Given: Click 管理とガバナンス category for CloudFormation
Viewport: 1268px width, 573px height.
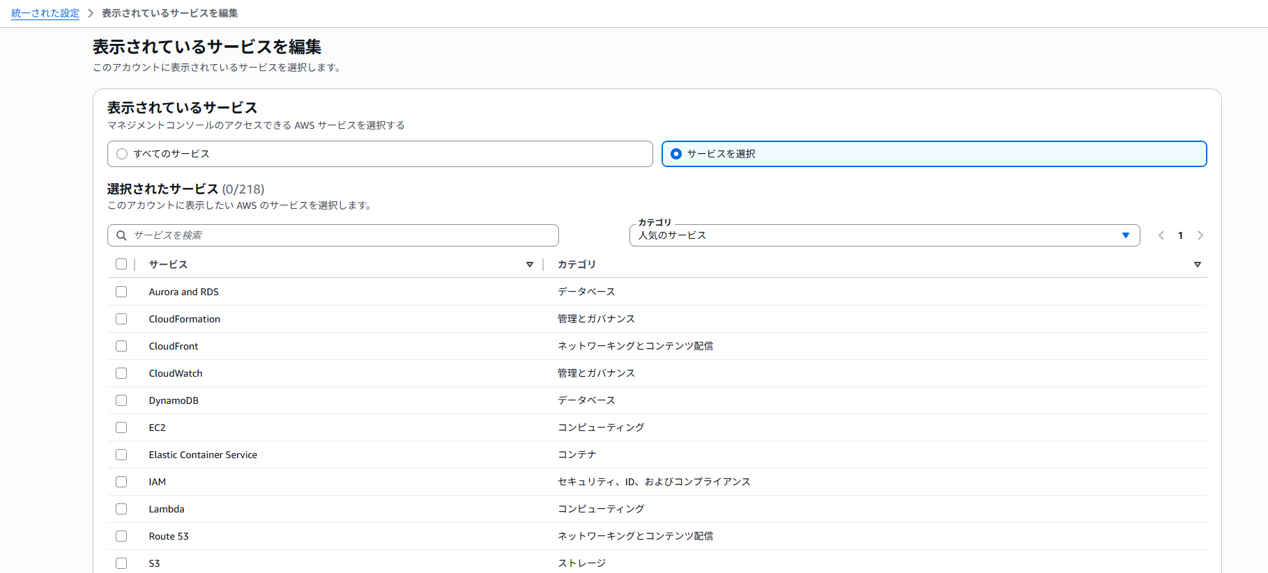Looking at the screenshot, I should point(596,319).
